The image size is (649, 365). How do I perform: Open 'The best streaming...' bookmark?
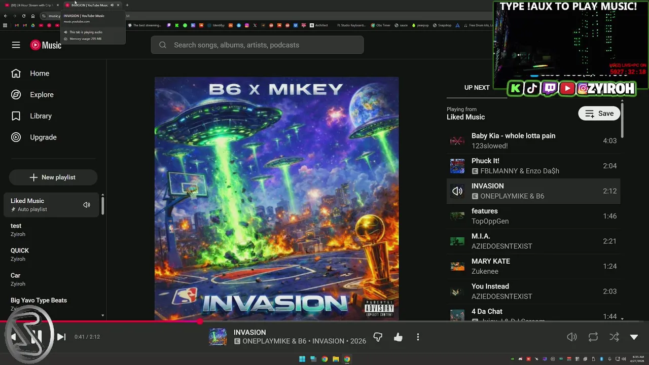click(x=145, y=25)
